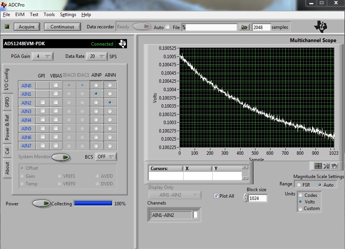This screenshot has width=345, height=249.
Task: Select AINP radio for AIN0
Action: pyautogui.click(x=96, y=85)
